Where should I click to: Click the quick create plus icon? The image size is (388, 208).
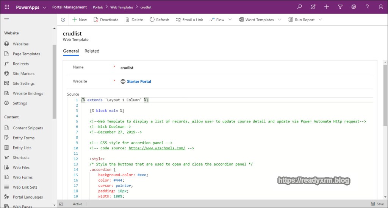click(327, 7)
